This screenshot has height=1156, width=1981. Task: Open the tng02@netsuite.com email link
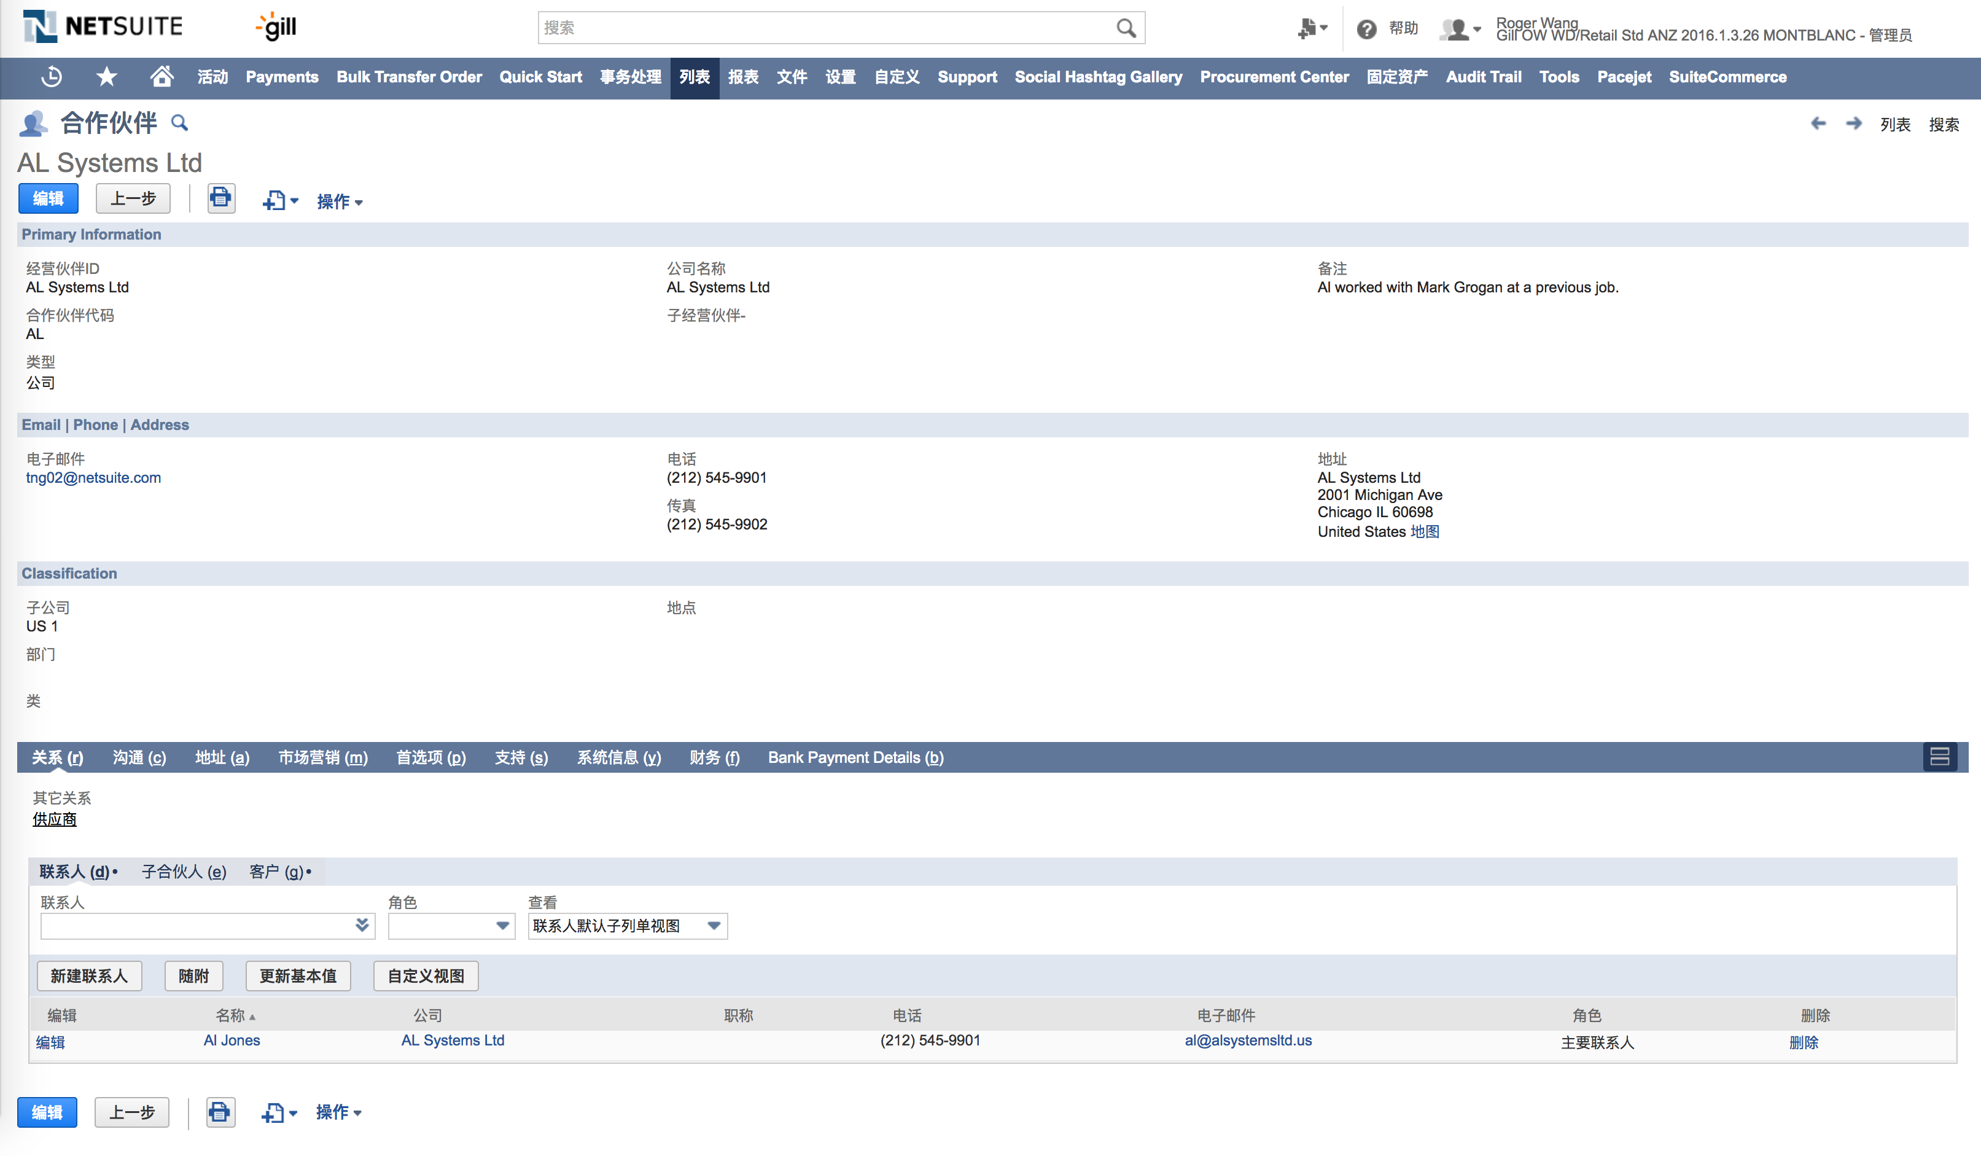[x=93, y=477]
